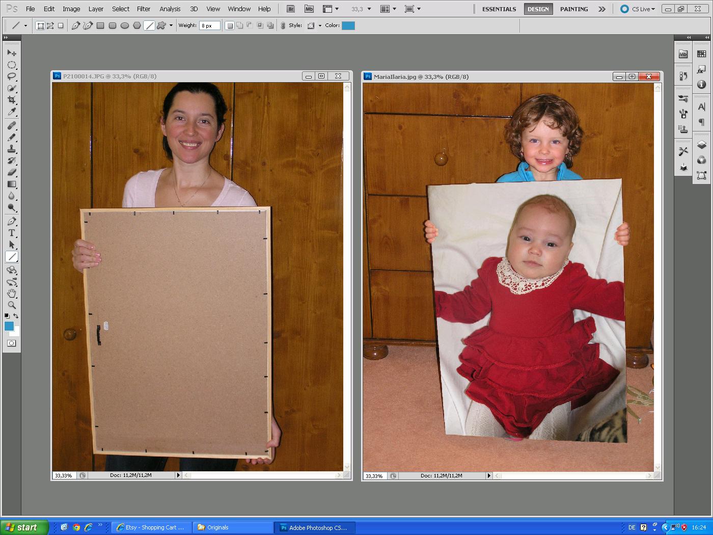Open the zoom percentage dropdown in options bar
This screenshot has width=713, height=535.
point(368,9)
